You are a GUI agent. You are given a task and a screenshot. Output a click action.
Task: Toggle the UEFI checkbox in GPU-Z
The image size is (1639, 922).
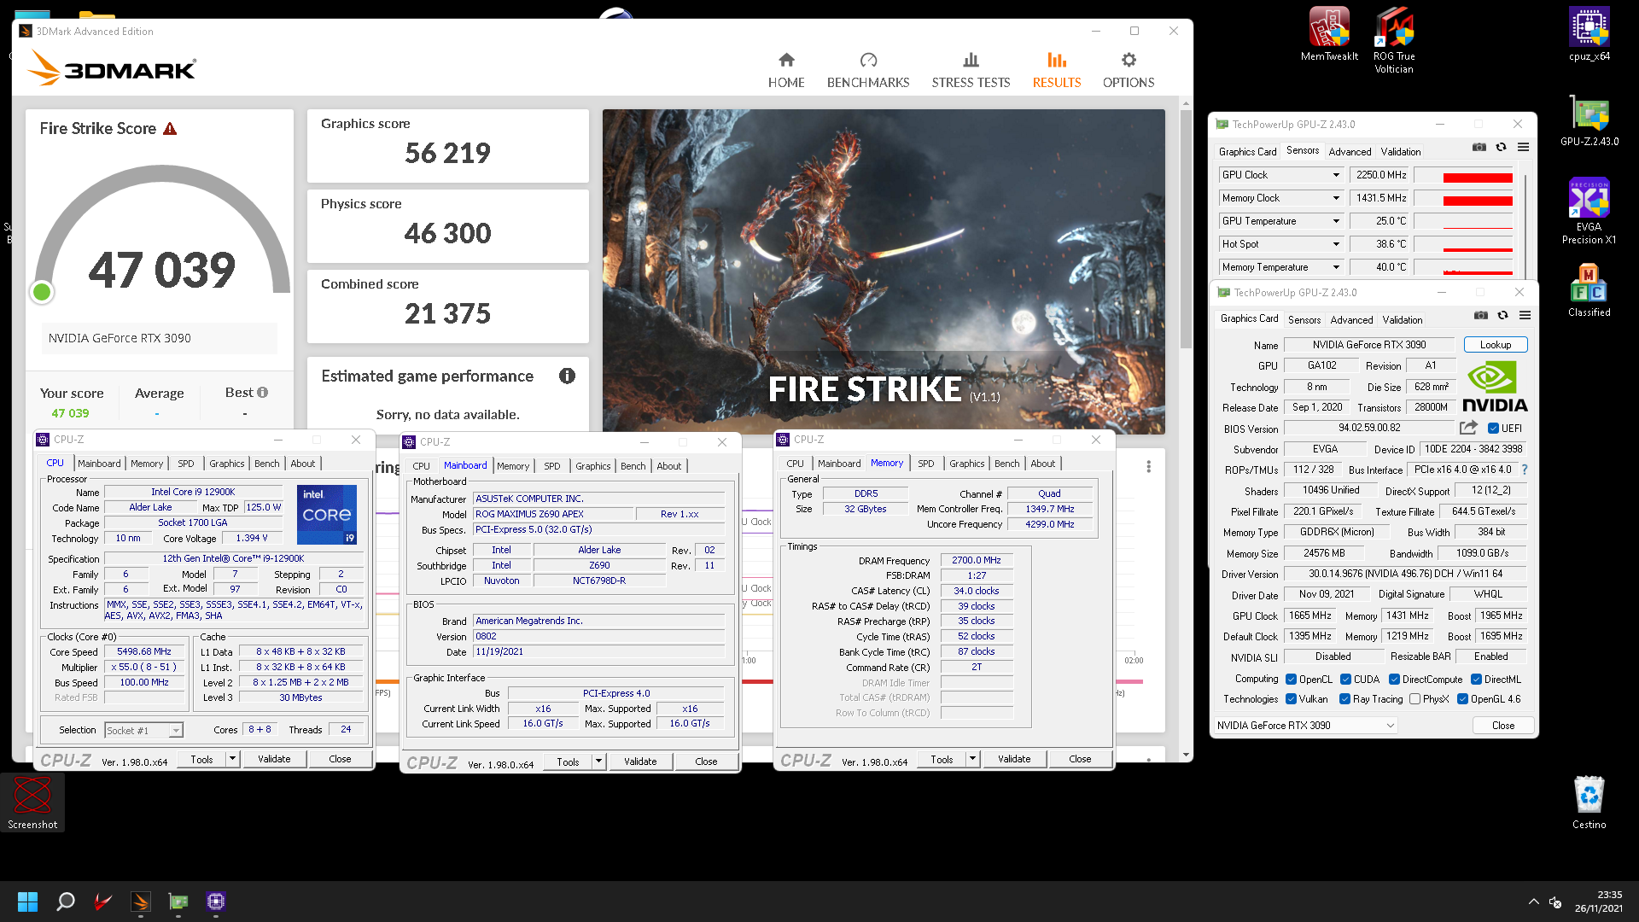[x=1493, y=429]
